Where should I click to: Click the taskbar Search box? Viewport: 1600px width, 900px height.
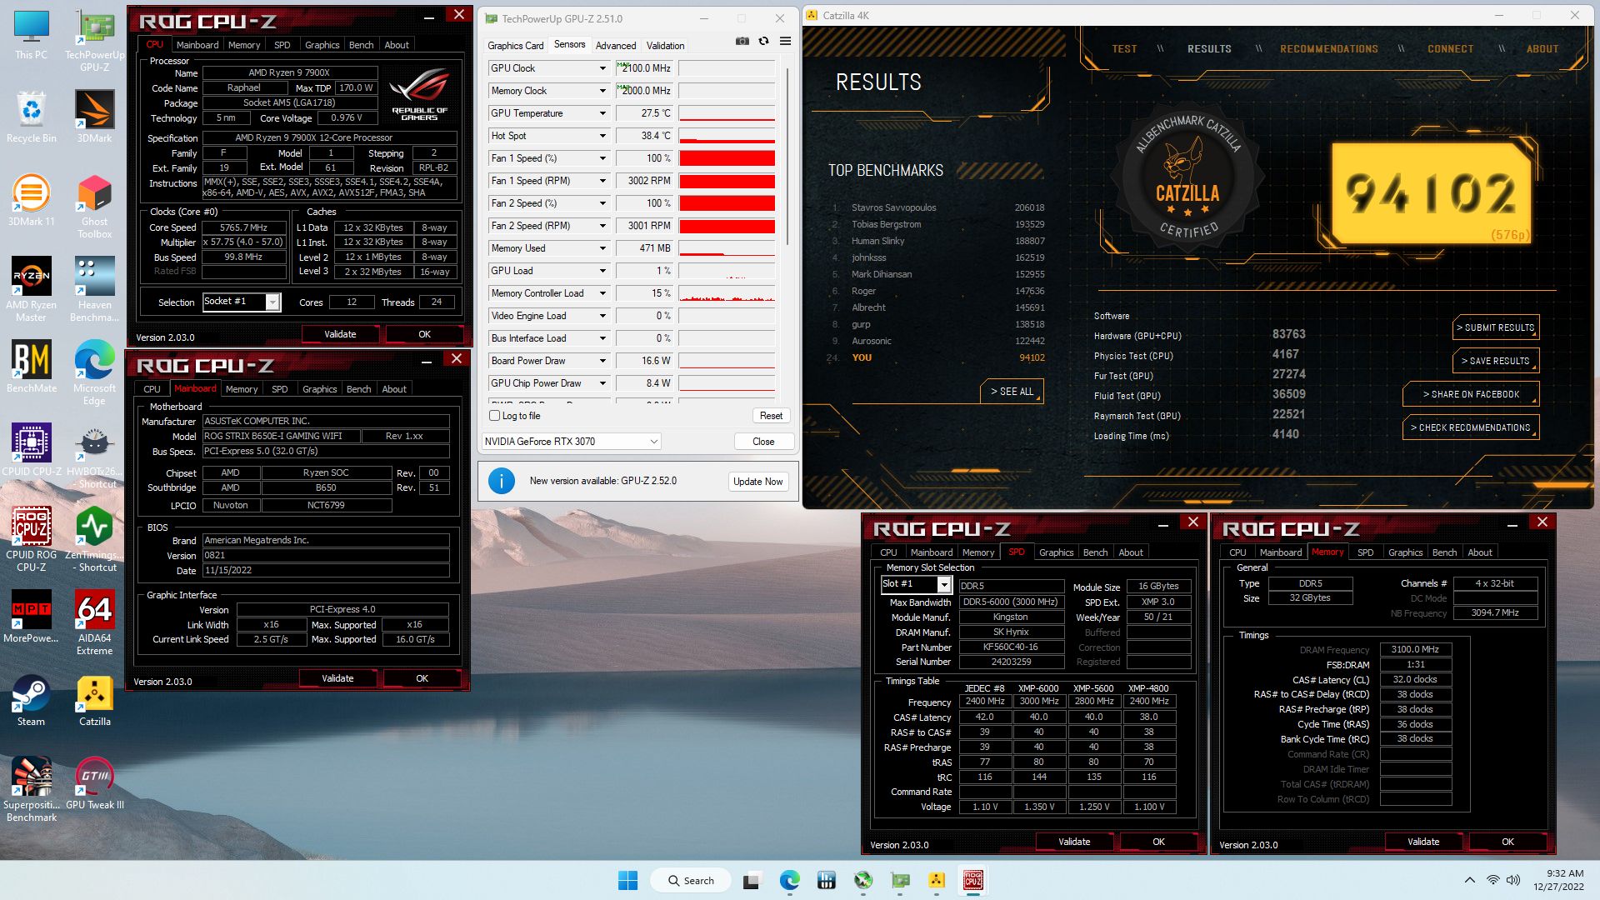click(x=692, y=880)
